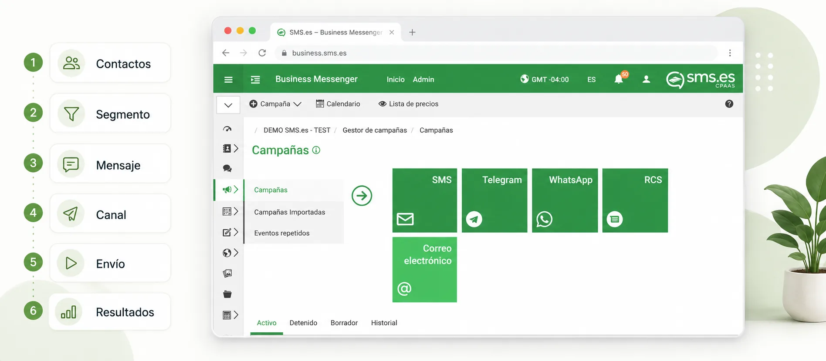Open the keypad grid sidebar icon
This screenshot has height=361, width=826.
227,211
